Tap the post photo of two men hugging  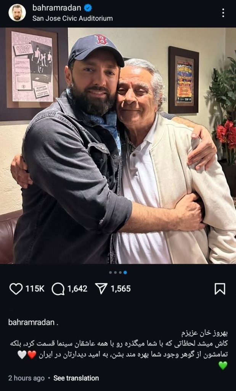tap(118, 145)
